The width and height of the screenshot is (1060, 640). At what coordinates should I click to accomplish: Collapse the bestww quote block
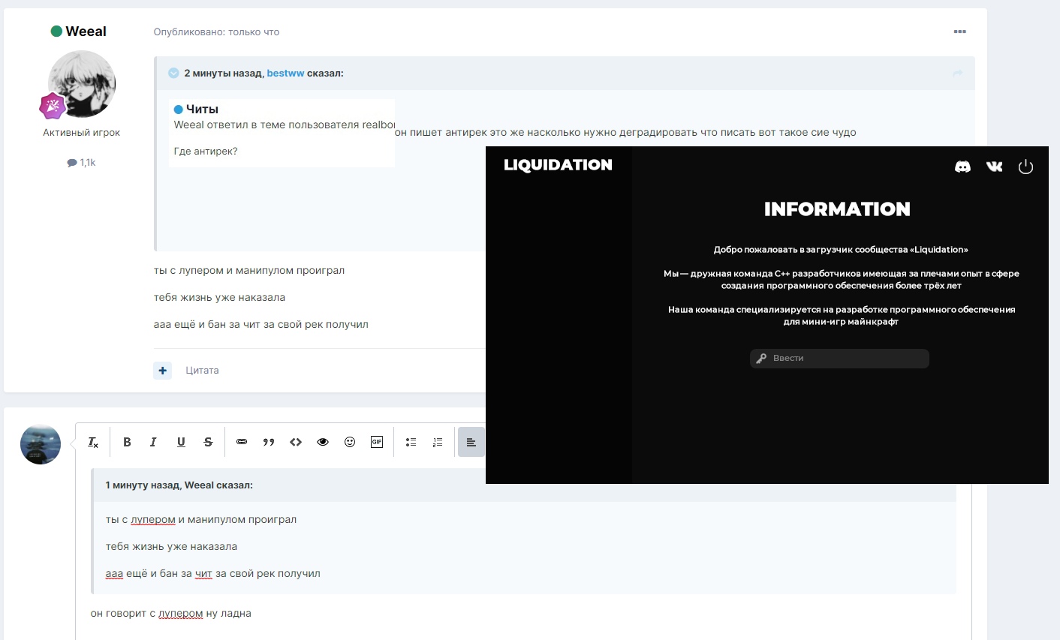click(x=173, y=74)
